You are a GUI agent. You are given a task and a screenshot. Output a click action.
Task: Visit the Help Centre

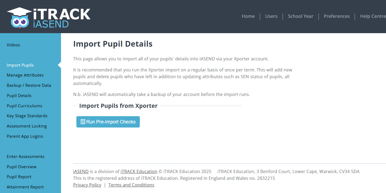(x=373, y=16)
